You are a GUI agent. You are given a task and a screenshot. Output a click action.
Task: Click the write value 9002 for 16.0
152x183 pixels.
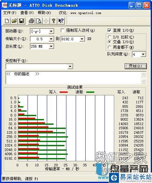pyautogui.click(x=124, y=119)
